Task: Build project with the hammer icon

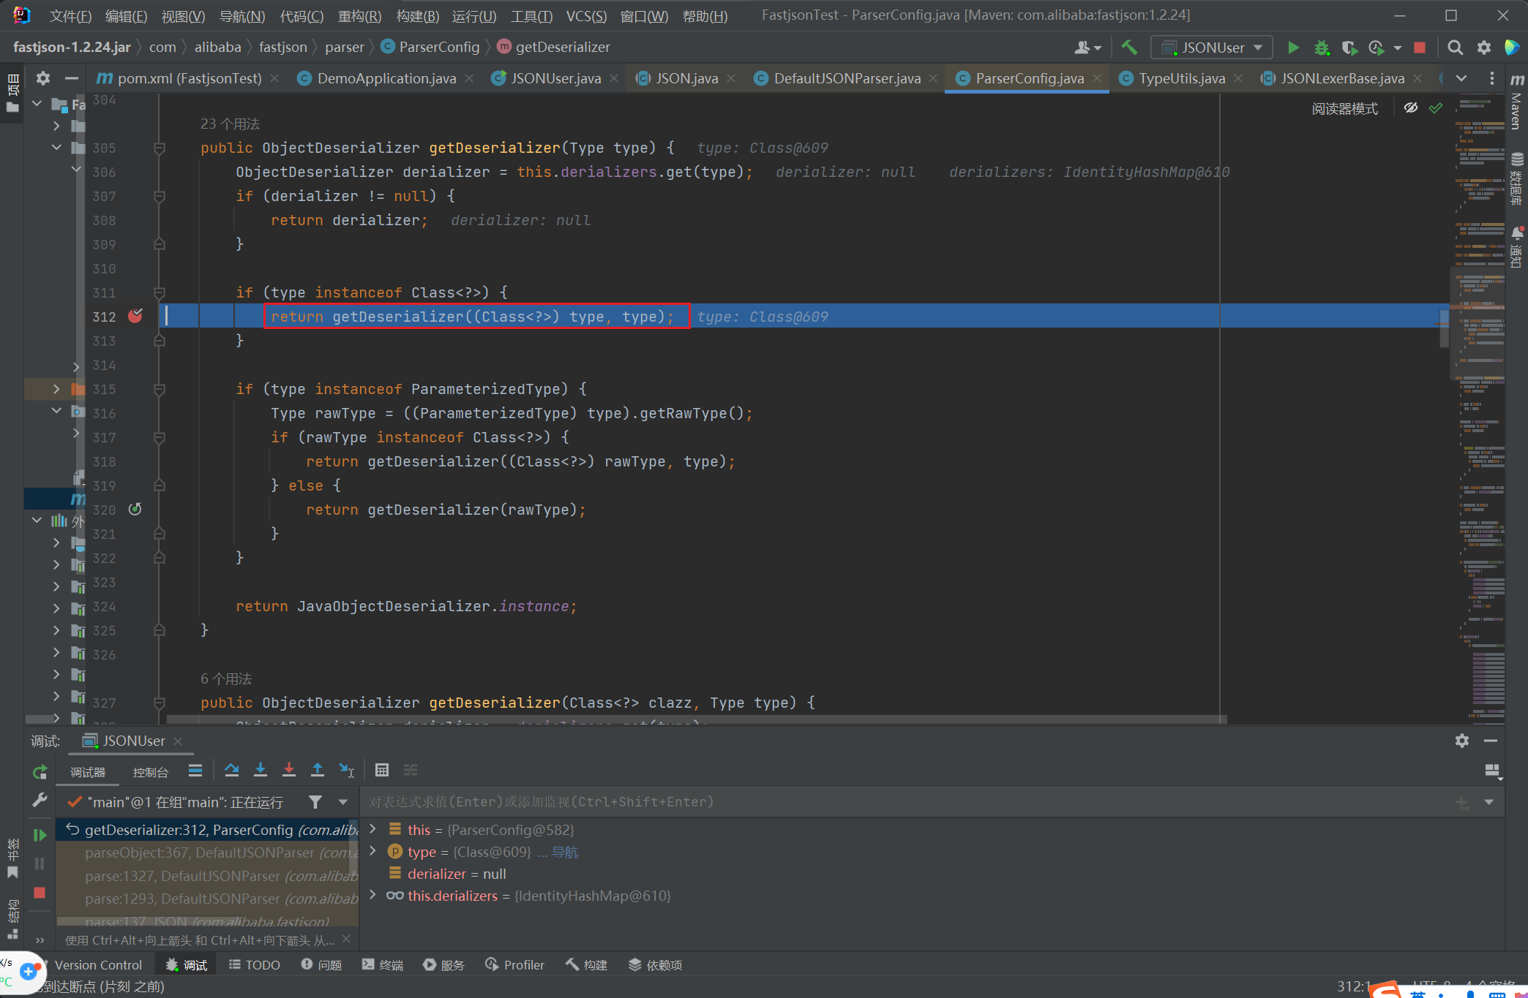Action: (x=1129, y=48)
